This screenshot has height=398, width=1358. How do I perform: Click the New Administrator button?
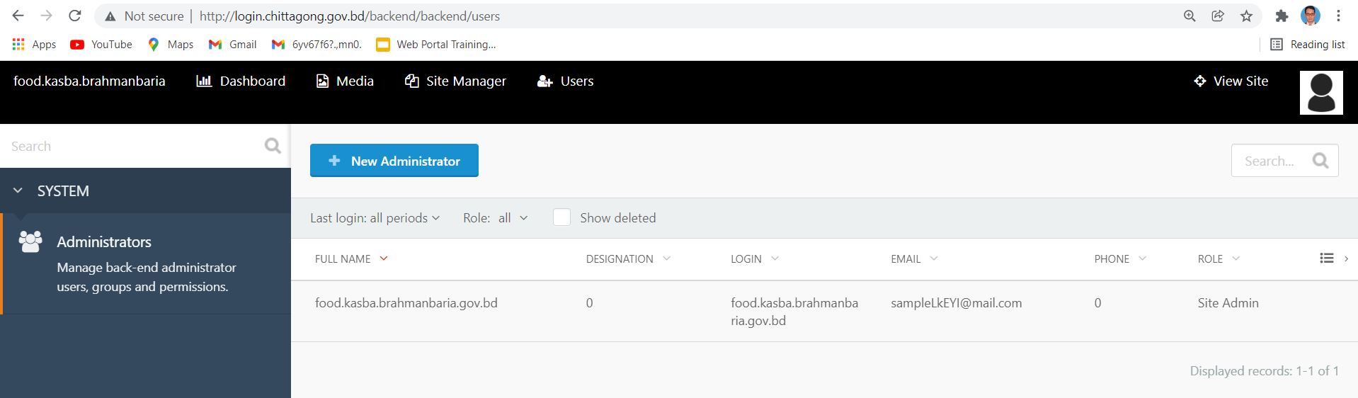[x=394, y=161]
